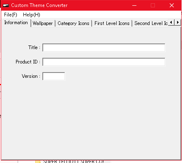Viewport: 182px width, 163px height.
Task: Open the File(F) menu
Action: tap(11, 15)
